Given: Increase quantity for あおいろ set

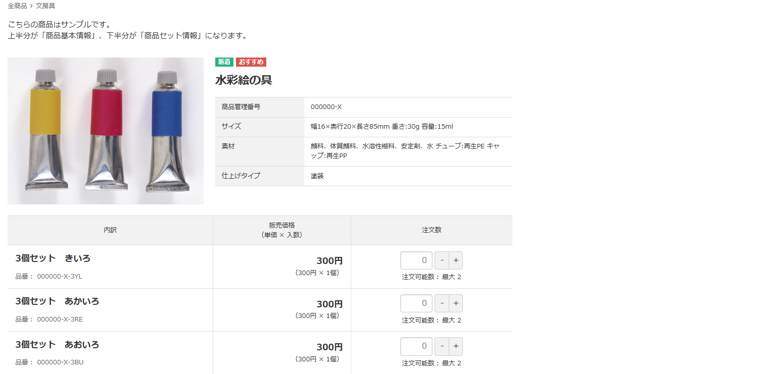Looking at the screenshot, I should [x=455, y=346].
